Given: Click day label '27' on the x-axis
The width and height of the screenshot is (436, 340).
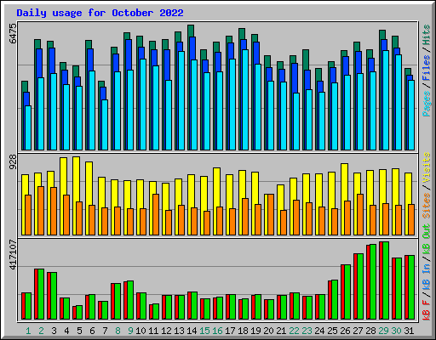Looking at the screenshot, I should coord(358,331).
